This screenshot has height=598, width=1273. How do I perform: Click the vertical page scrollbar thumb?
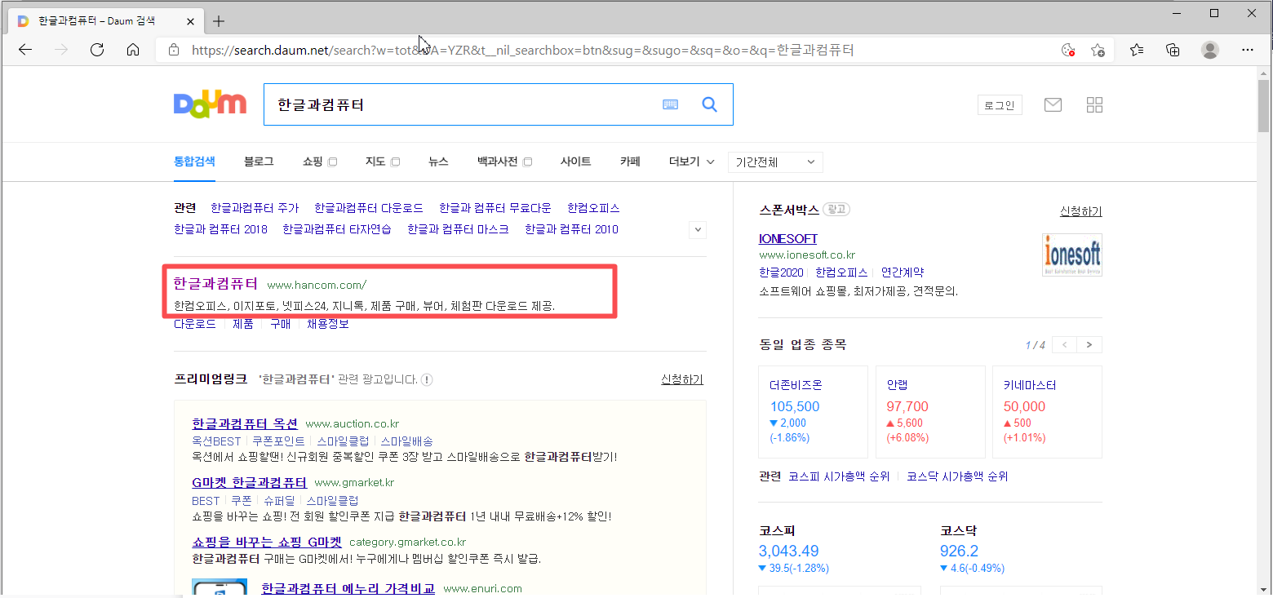click(x=1263, y=105)
